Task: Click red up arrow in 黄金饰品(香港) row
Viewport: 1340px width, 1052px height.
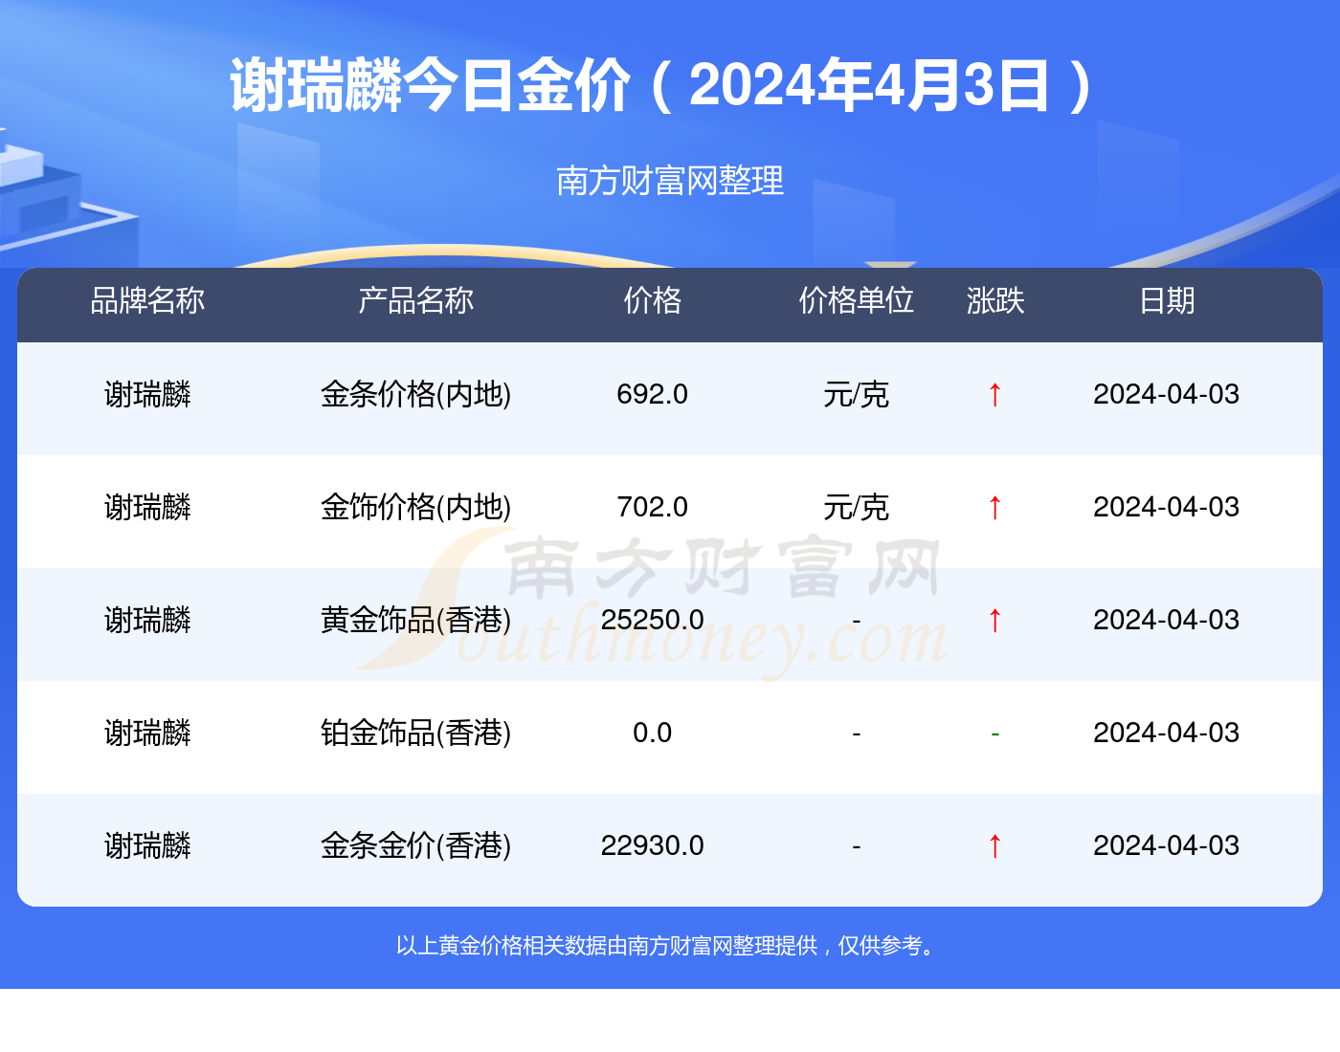Action: point(995,620)
